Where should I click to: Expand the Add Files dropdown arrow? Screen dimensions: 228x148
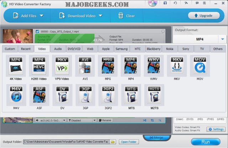[42, 16]
